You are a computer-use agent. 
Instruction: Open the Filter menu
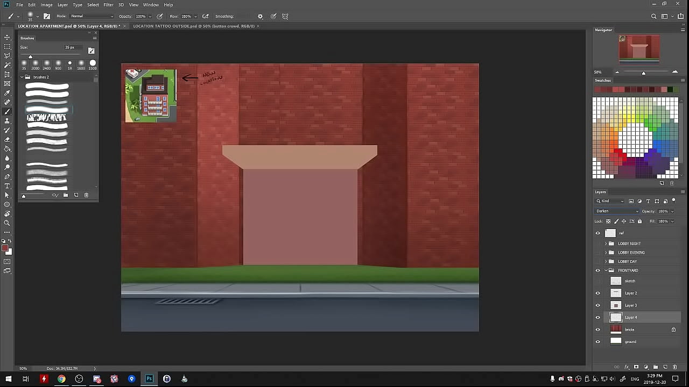108,5
